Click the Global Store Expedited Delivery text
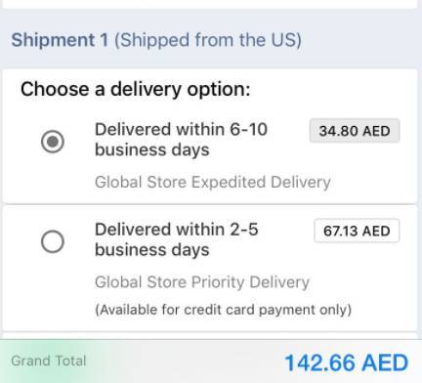 tap(213, 182)
